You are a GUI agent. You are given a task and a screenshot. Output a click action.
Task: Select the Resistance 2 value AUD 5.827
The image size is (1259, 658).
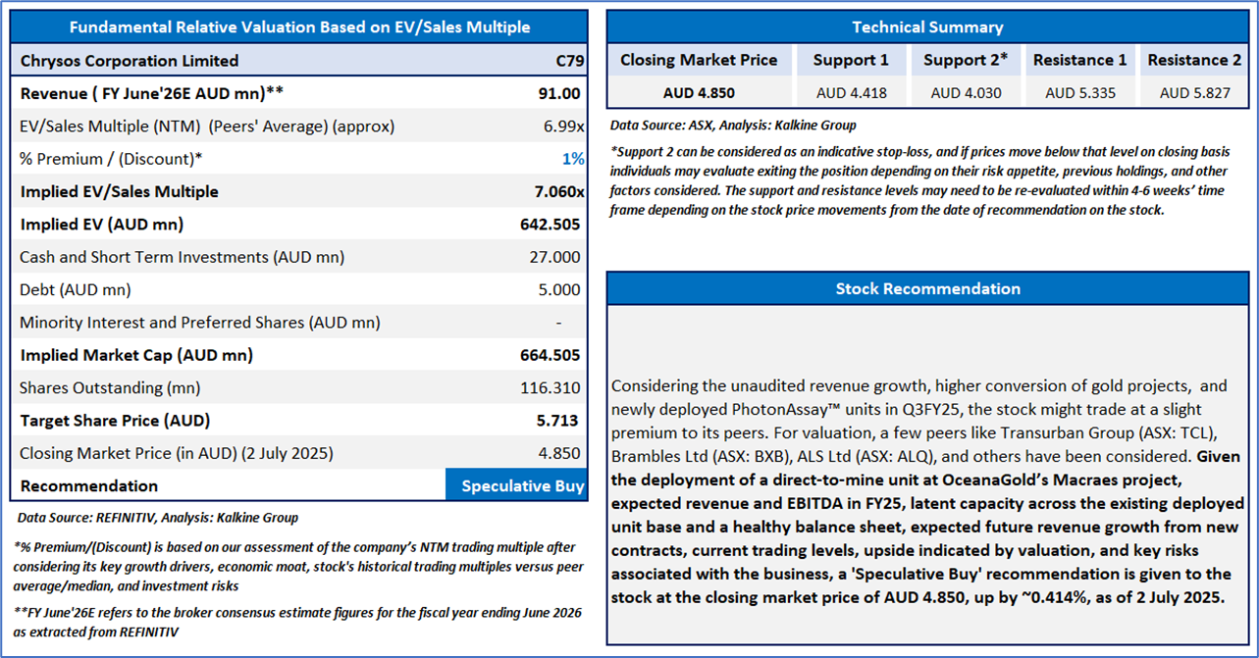1194,93
